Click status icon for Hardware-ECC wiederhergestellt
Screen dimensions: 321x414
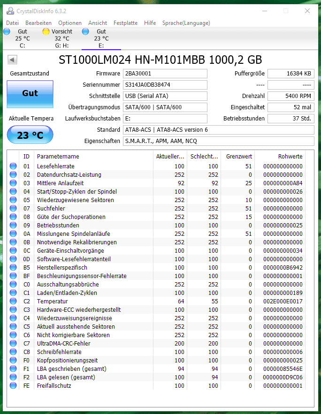pos(13,310)
